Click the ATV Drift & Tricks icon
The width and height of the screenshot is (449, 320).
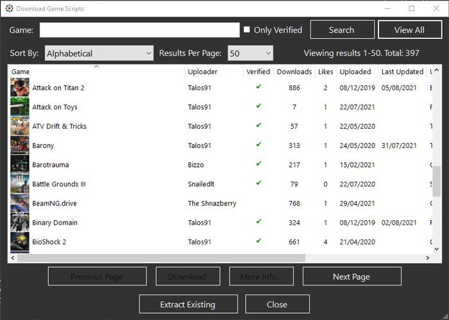point(20,126)
